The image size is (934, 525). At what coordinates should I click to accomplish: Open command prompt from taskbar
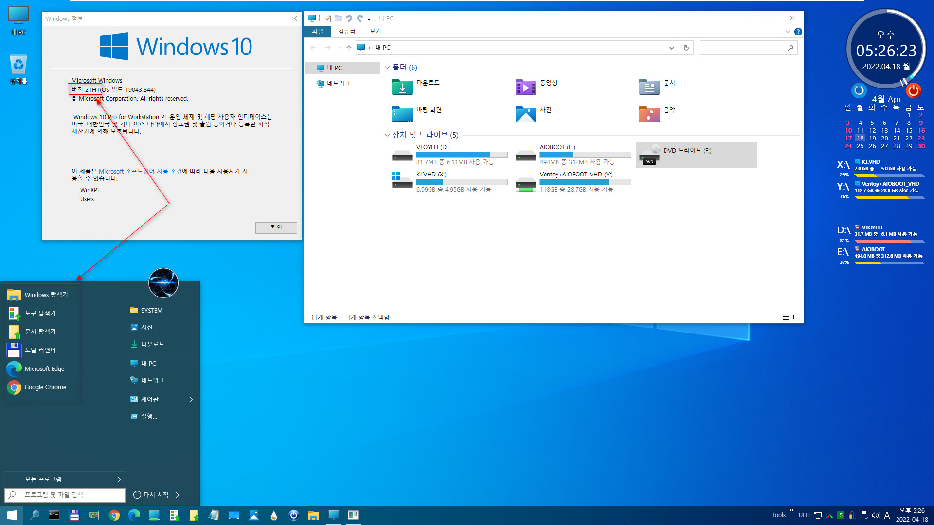54,515
